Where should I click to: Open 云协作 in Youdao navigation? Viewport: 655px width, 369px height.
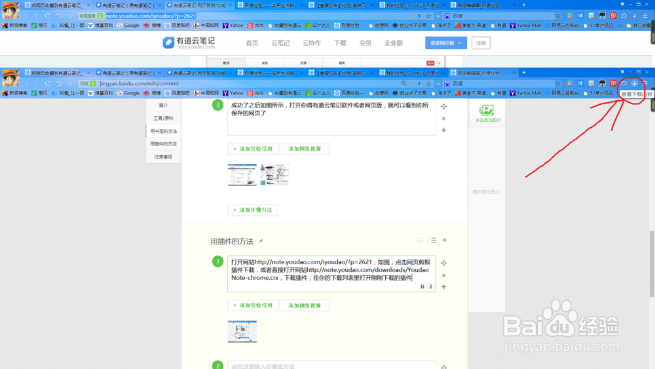312,43
